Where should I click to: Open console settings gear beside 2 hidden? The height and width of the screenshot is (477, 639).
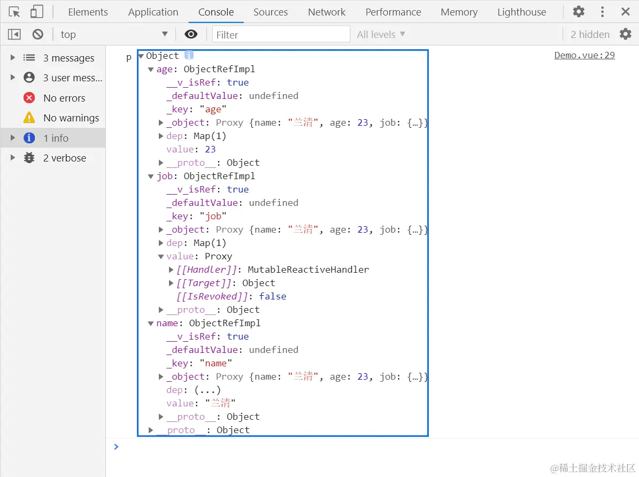tap(625, 34)
